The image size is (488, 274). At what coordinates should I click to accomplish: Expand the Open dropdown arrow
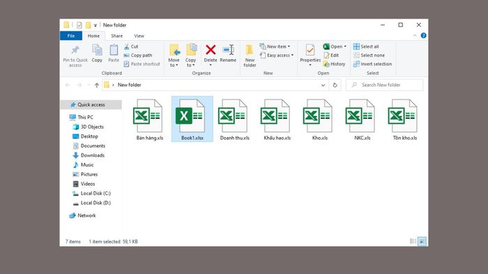[x=345, y=47]
